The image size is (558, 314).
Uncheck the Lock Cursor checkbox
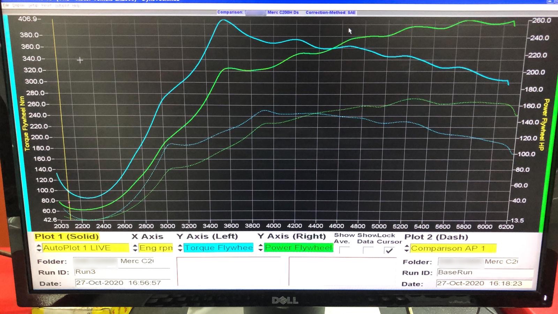coord(389,251)
